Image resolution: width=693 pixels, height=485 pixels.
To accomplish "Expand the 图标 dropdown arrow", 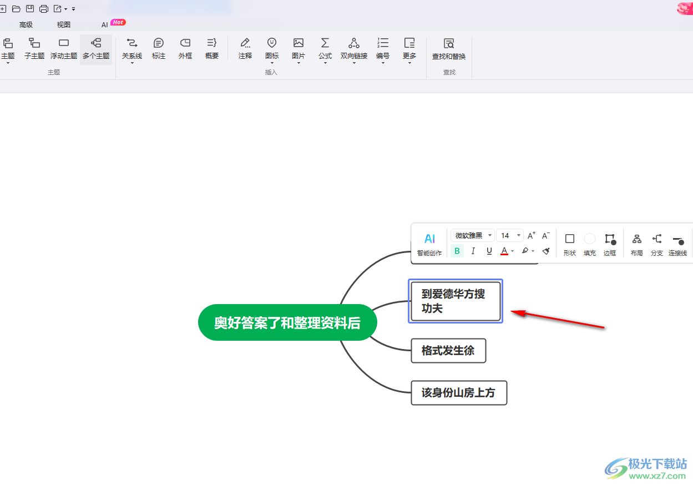I will click(x=272, y=63).
